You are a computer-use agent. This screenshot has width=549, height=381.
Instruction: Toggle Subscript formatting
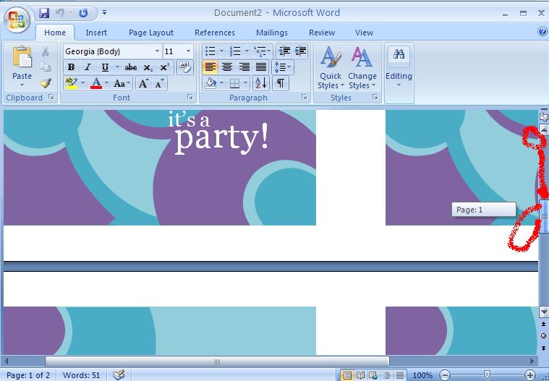coord(148,67)
